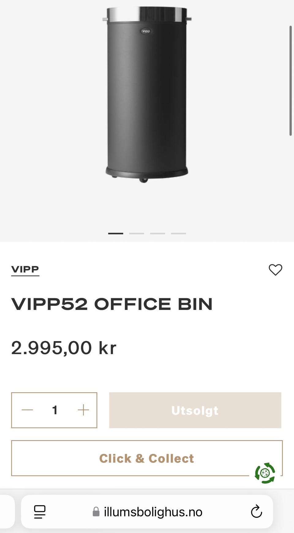Jump to second product image indicator
Screen dimensions: 294x533
[x=137, y=234]
